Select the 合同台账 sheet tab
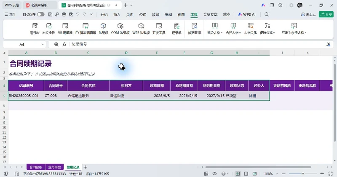337x177 pixels. (x=36, y=167)
